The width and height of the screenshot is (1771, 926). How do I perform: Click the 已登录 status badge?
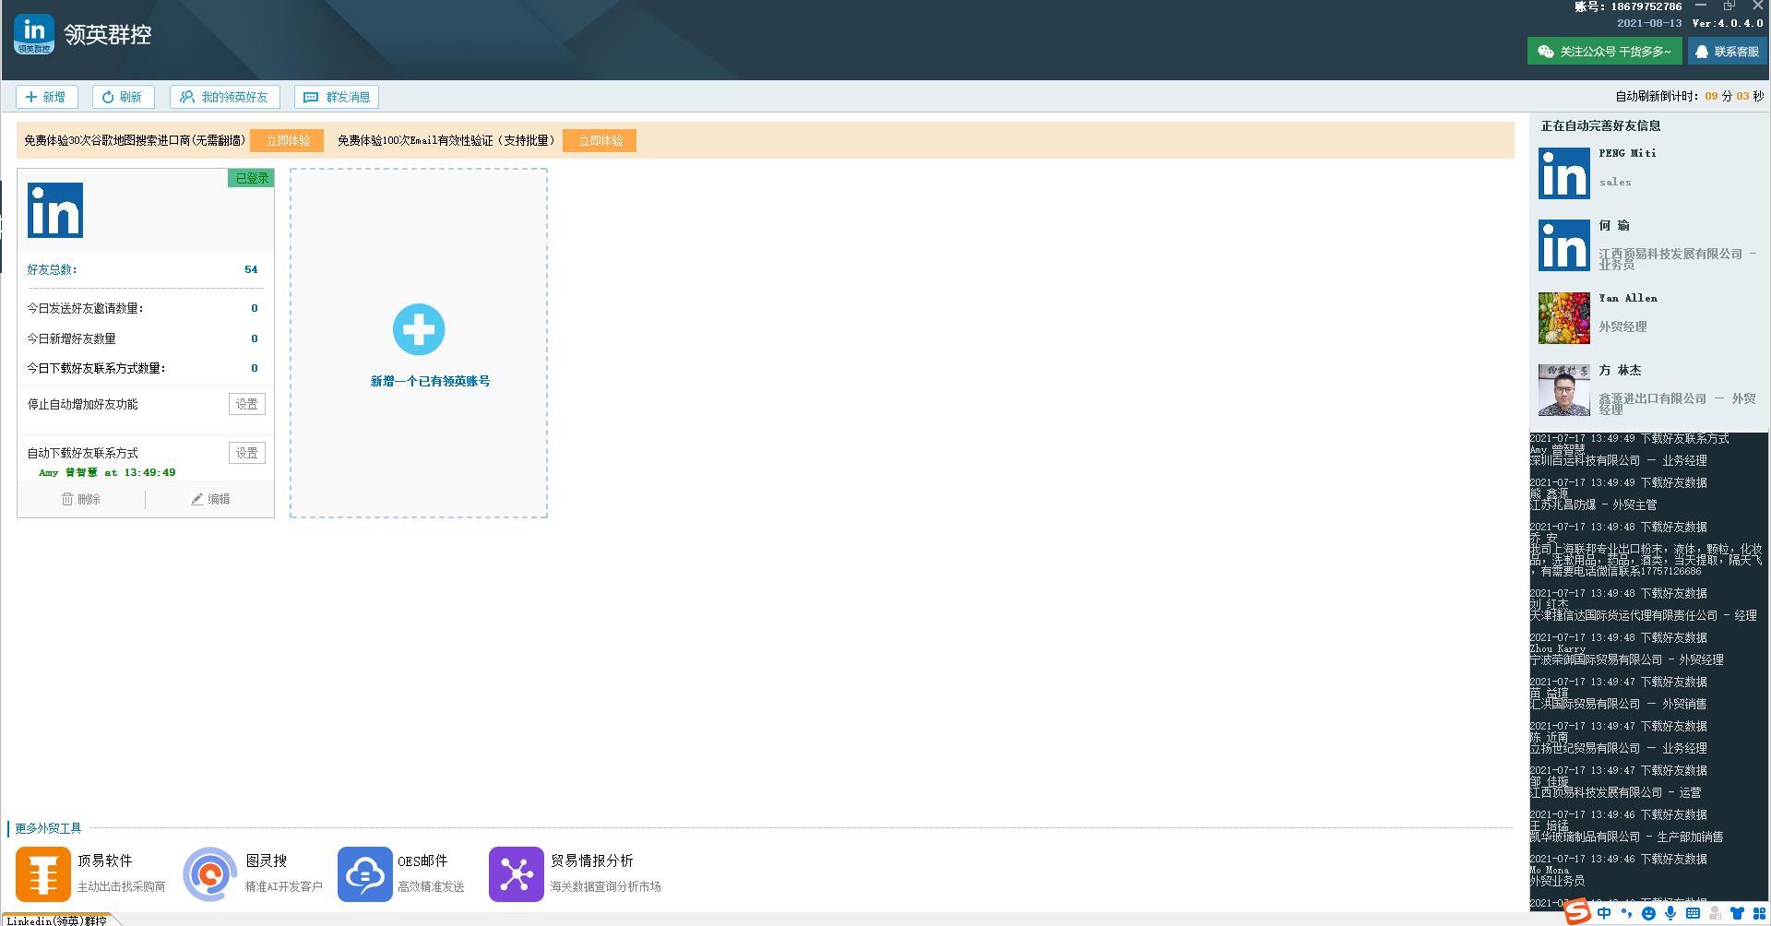point(251,178)
